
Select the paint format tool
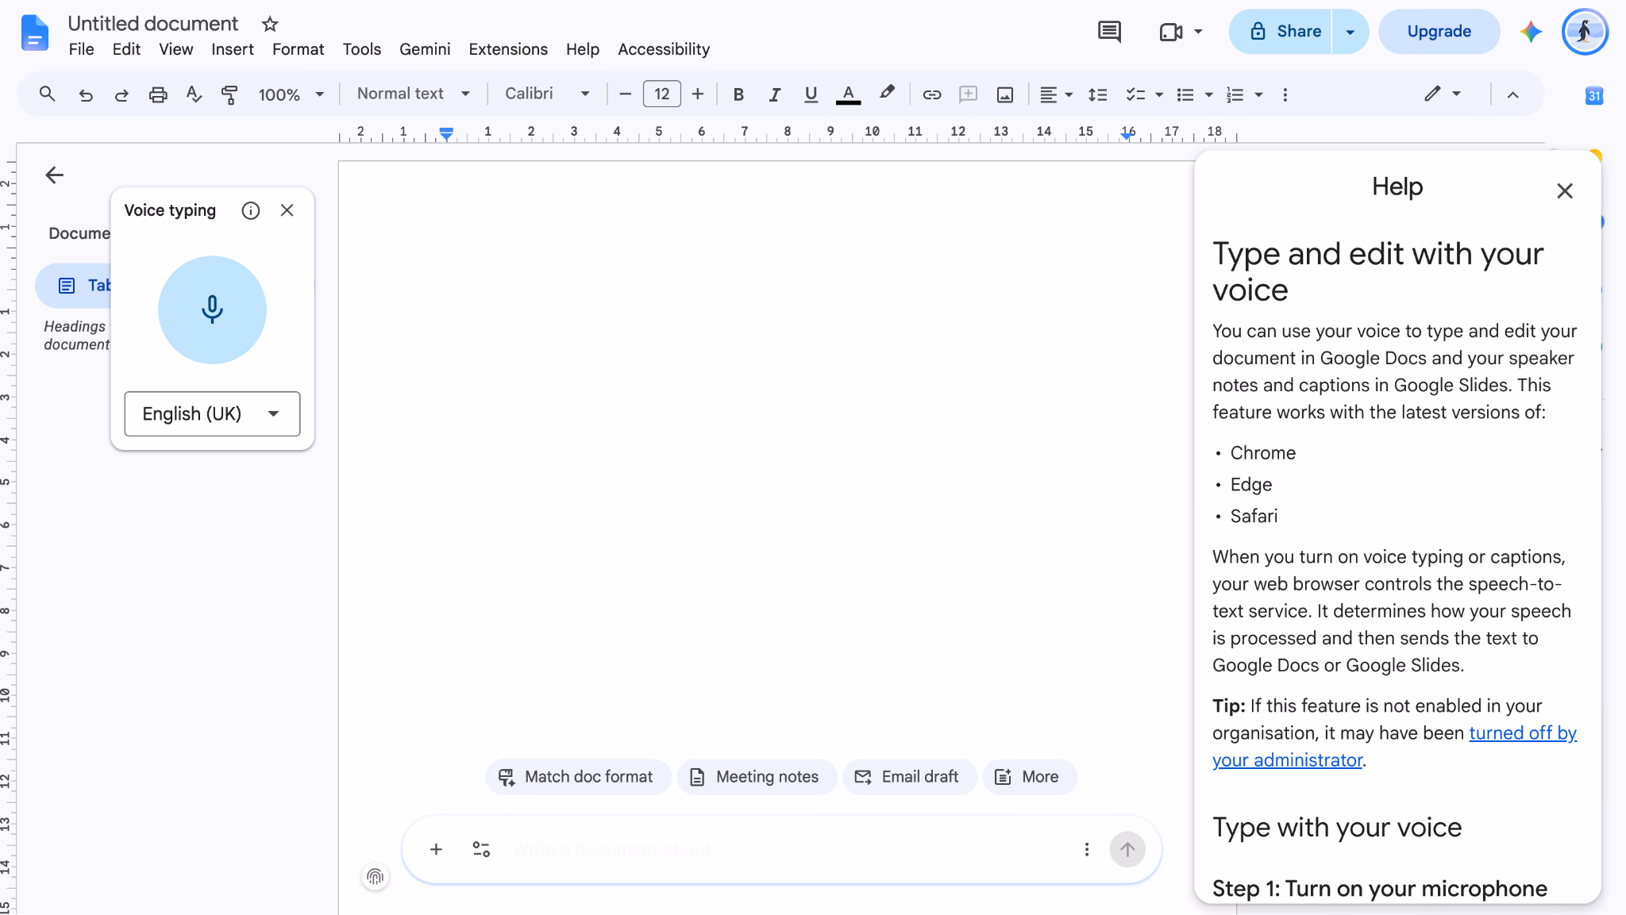[x=229, y=94]
